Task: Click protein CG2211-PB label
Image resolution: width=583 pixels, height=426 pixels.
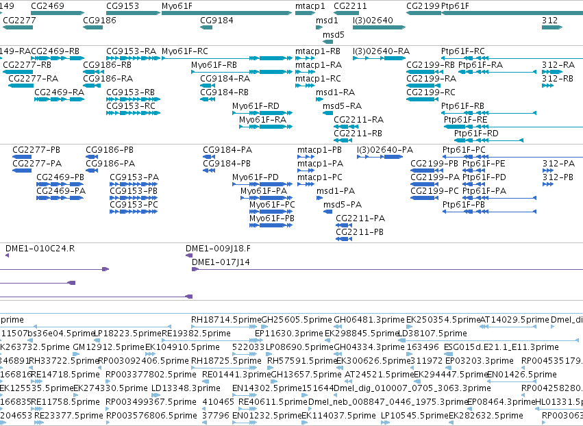Action: 360,232
